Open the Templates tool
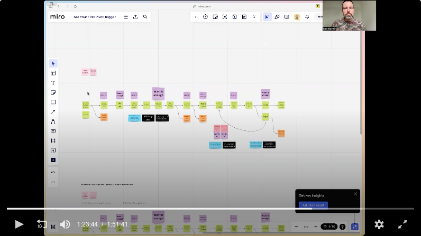Image resolution: width=421 pixels, height=236 pixels. point(53,73)
